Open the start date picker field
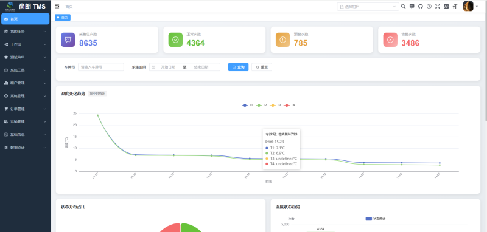 [x=168, y=67]
